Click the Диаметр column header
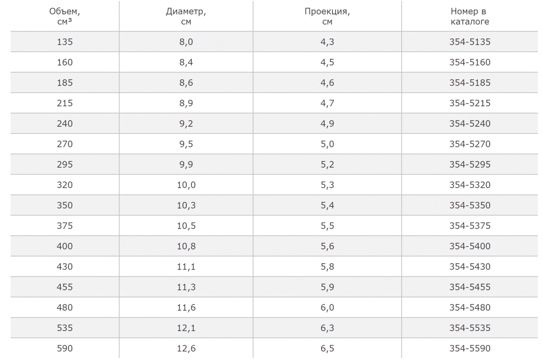 186,17
